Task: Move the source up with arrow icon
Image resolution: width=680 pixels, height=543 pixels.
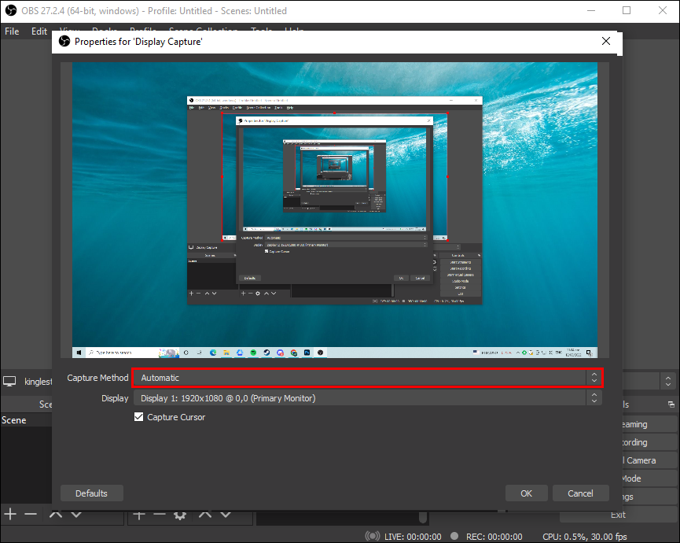Action: pyautogui.click(x=204, y=515)
